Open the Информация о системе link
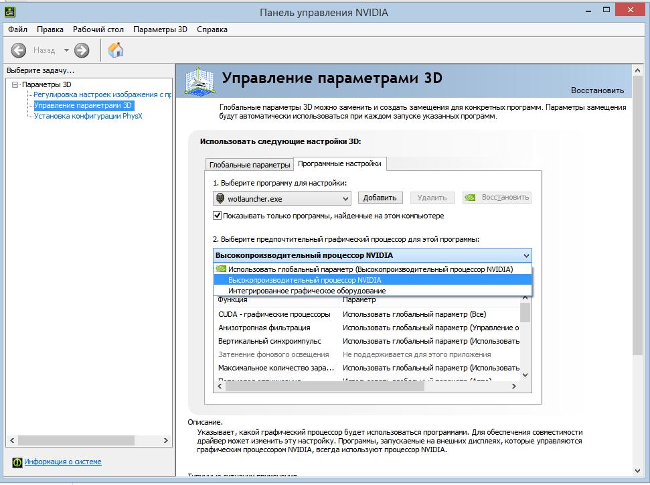The width and height of the screenshot is (650, 485). [x=63, y=462]
